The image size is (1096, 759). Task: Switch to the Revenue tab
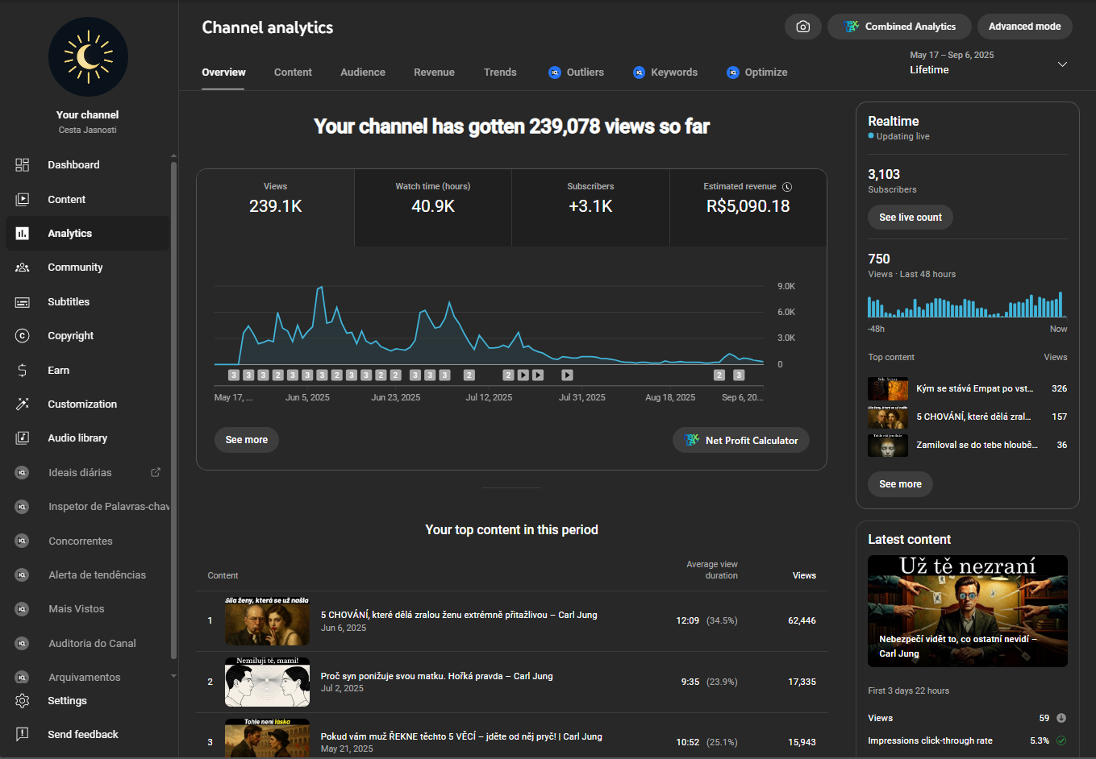434,73
